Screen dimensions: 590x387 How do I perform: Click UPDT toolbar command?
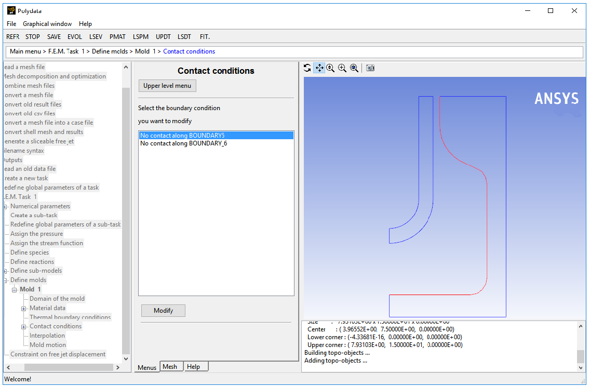pyautogui.click(x=163, y=36)
